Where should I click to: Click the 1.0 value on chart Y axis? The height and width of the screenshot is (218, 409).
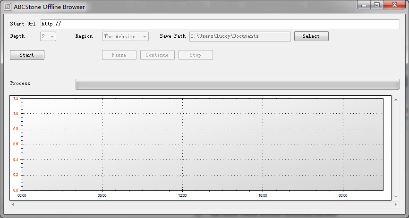16,114
